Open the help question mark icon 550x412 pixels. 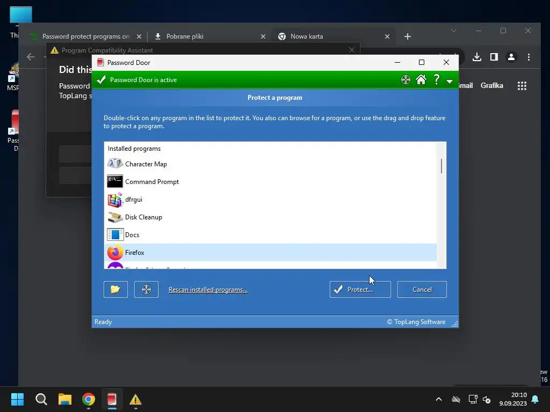point(436,79)
